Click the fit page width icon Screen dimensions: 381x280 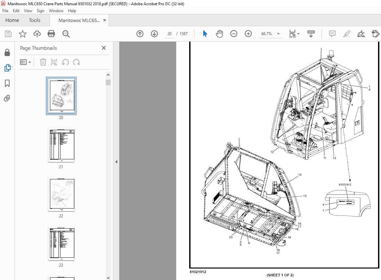pos(292,34)
